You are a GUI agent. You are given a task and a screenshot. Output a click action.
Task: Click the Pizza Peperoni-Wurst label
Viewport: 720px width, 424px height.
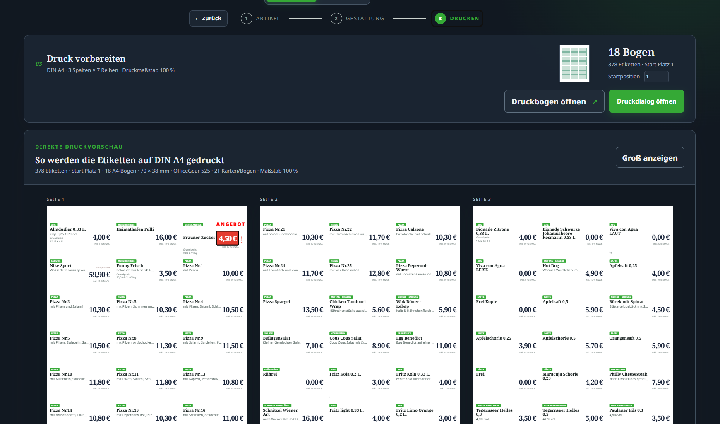click(x=412, y=267)
